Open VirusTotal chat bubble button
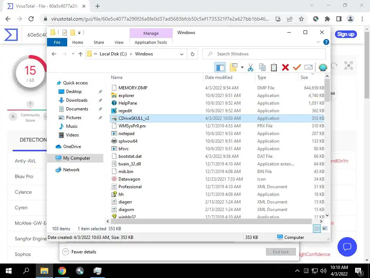 pyautogui.click(x=347, y=247)
